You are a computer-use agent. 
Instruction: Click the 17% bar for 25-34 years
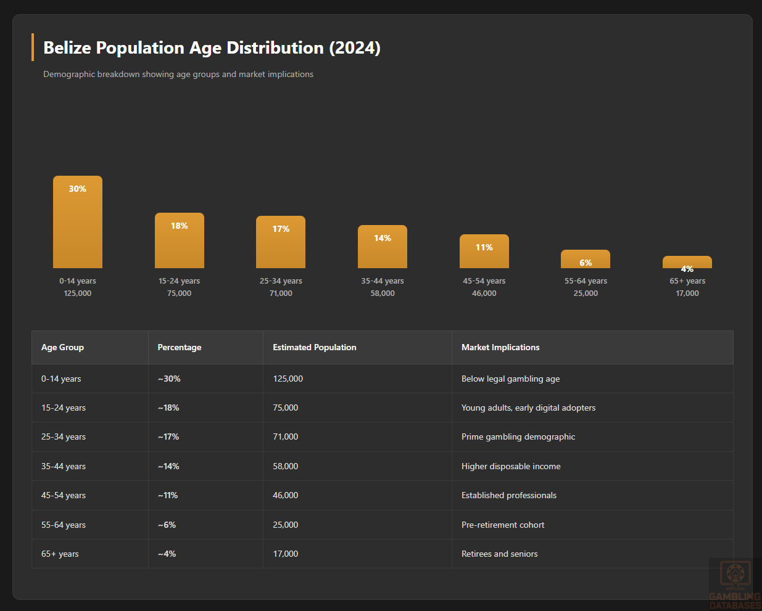tap(281, 242)
